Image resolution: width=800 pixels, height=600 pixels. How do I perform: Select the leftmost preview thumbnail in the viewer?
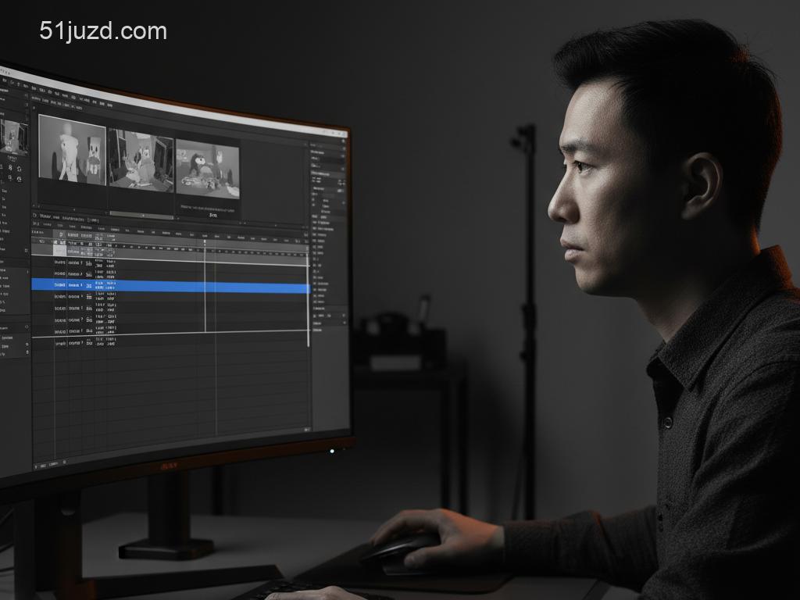(72, 150)
